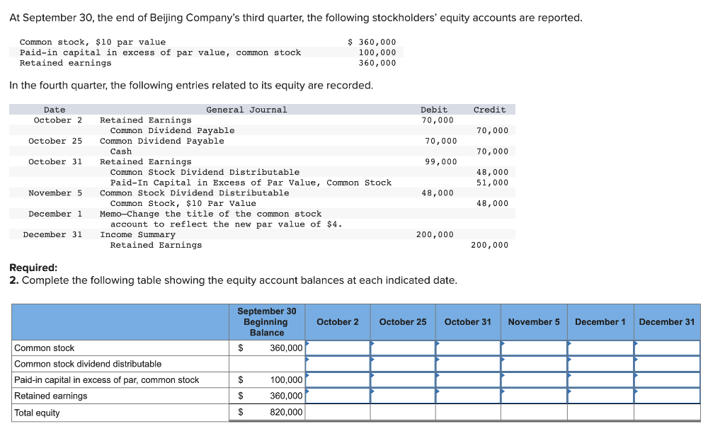The image size is (725, 436).
Task: Click the Cash journal line
Action: [120, 151]
